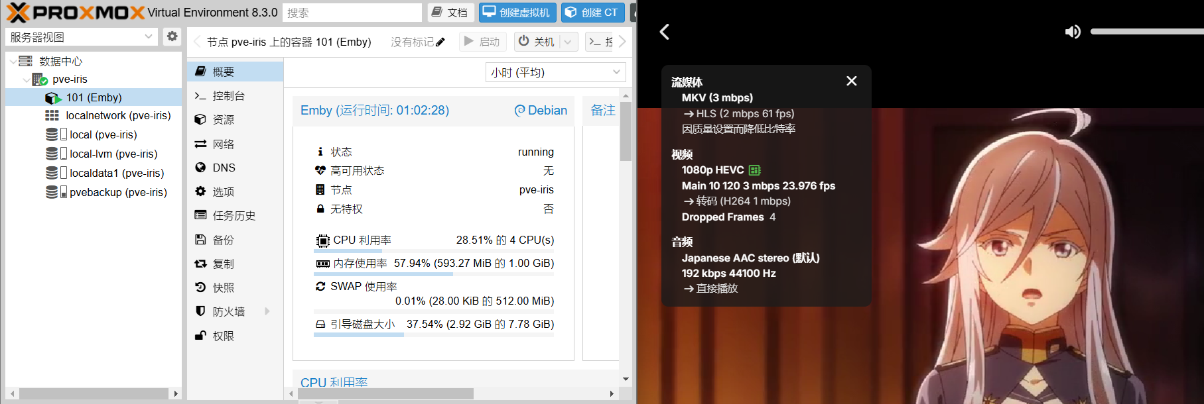Click the CPU 利用率 progress bar

434,251
